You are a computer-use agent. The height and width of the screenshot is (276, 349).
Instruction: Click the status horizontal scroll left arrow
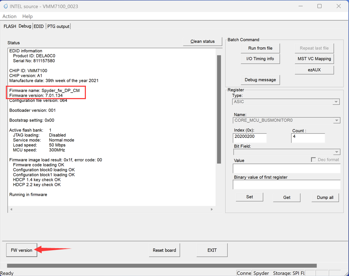click(x=11, y=209)
